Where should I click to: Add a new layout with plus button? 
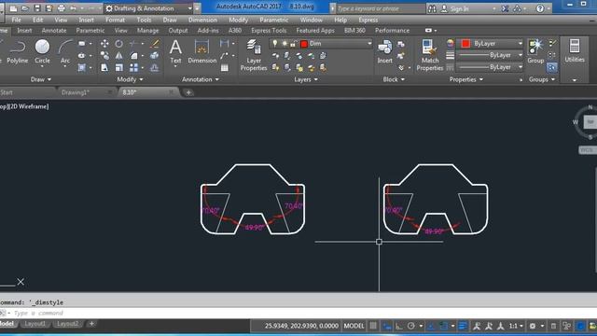coord(91,324)
